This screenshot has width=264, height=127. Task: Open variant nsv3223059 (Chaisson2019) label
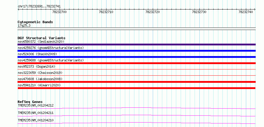40,73
